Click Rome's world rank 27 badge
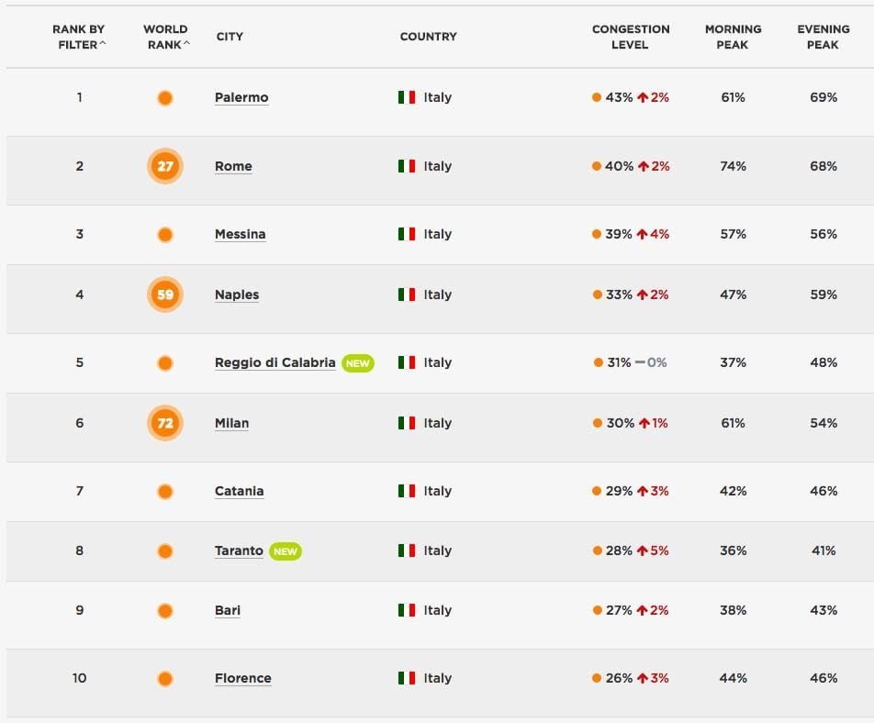This screenshot has height=723, width=874. coord(165,166)
